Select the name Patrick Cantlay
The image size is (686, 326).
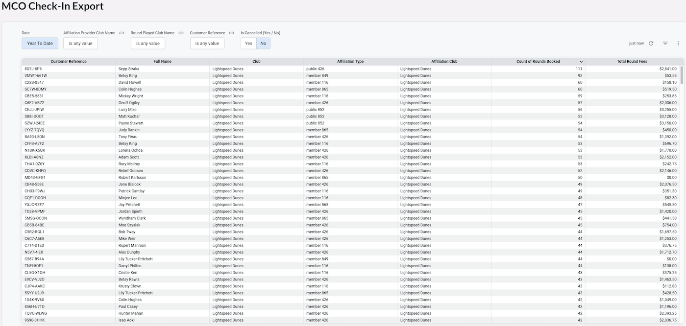[x=131, y=191]
